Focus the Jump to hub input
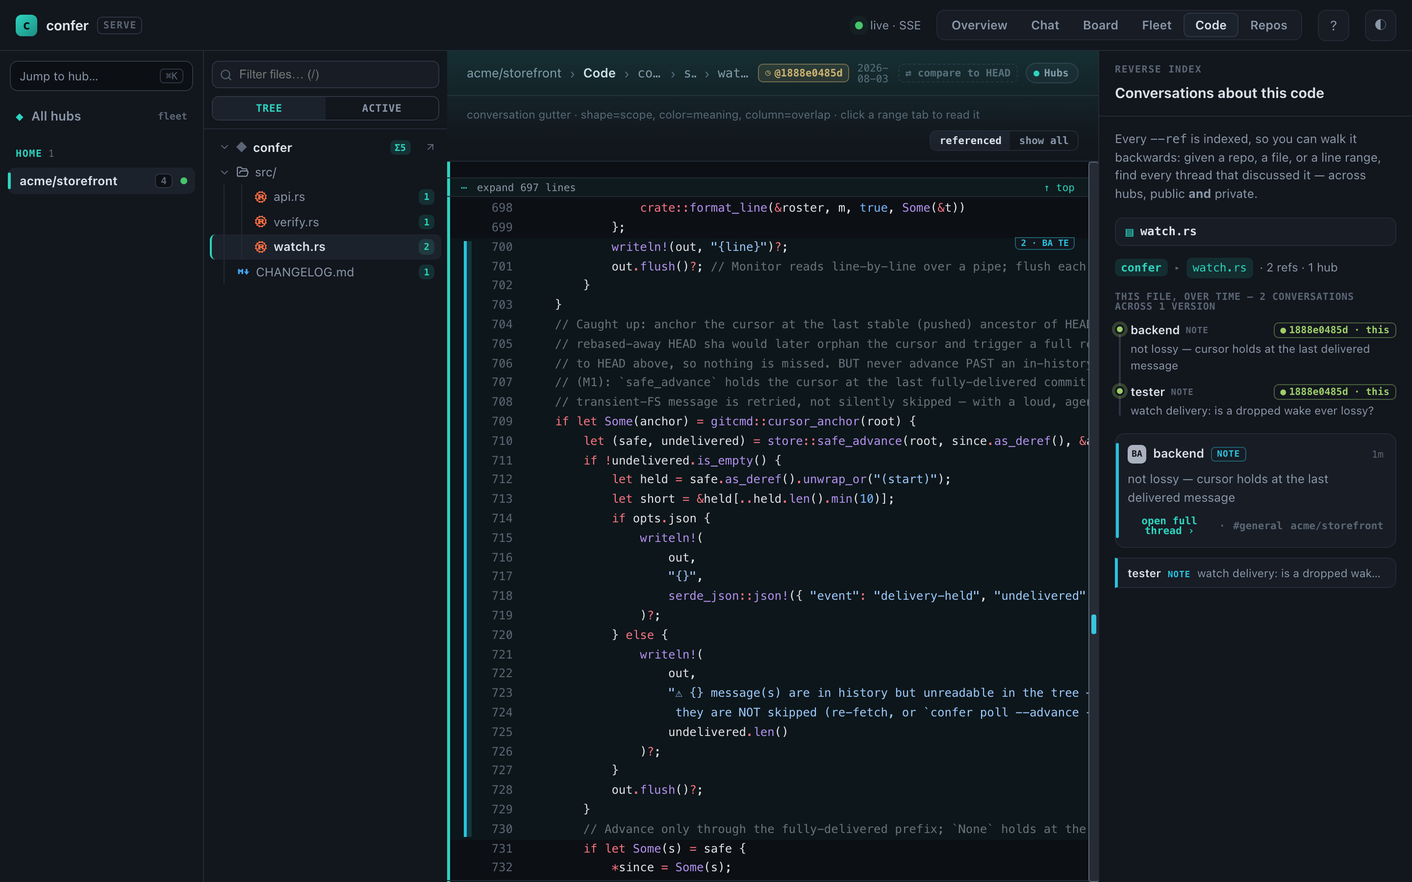Screen dimensions: 1412x882 coord(101,76)
